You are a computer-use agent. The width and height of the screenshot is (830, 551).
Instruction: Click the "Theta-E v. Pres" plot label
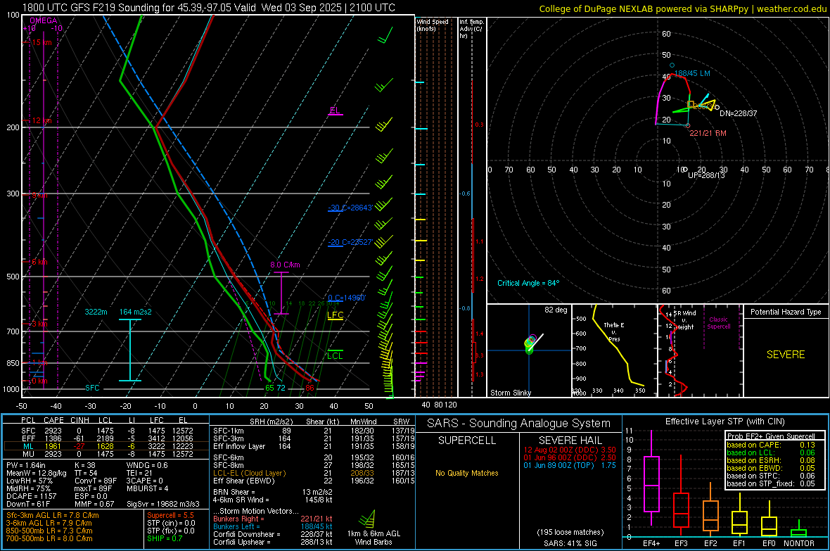click(x=614, y=331)
